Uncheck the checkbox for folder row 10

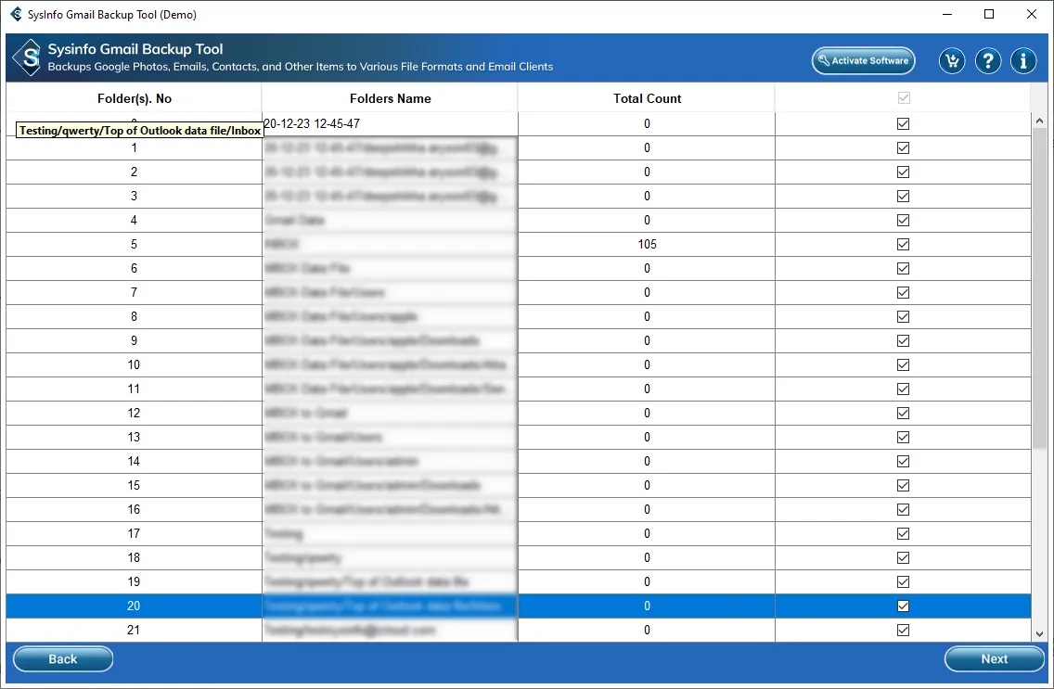point(903,364)
